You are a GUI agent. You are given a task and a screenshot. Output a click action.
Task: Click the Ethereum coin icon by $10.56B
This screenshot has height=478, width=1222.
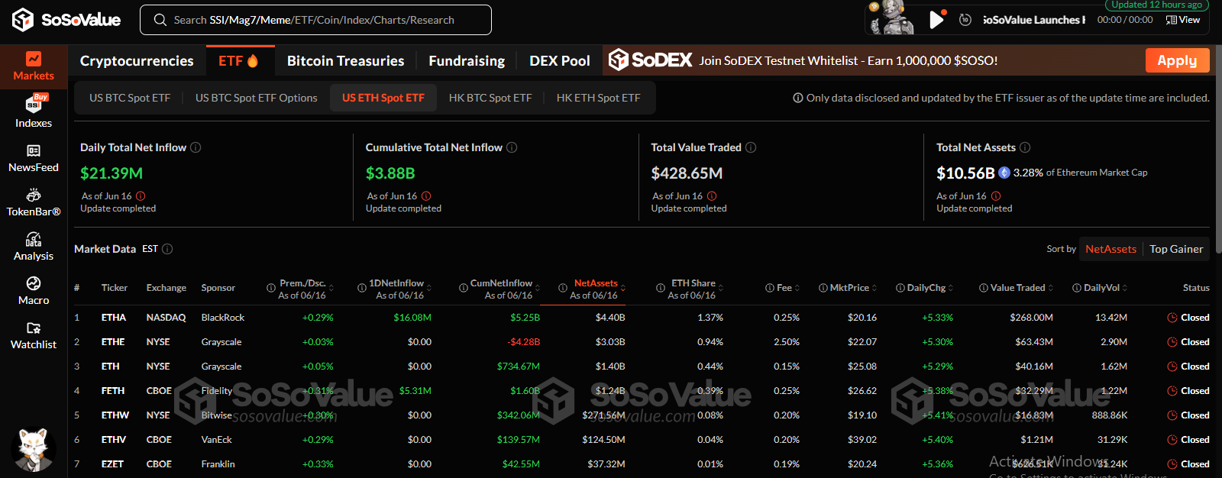coord(1004,173)
